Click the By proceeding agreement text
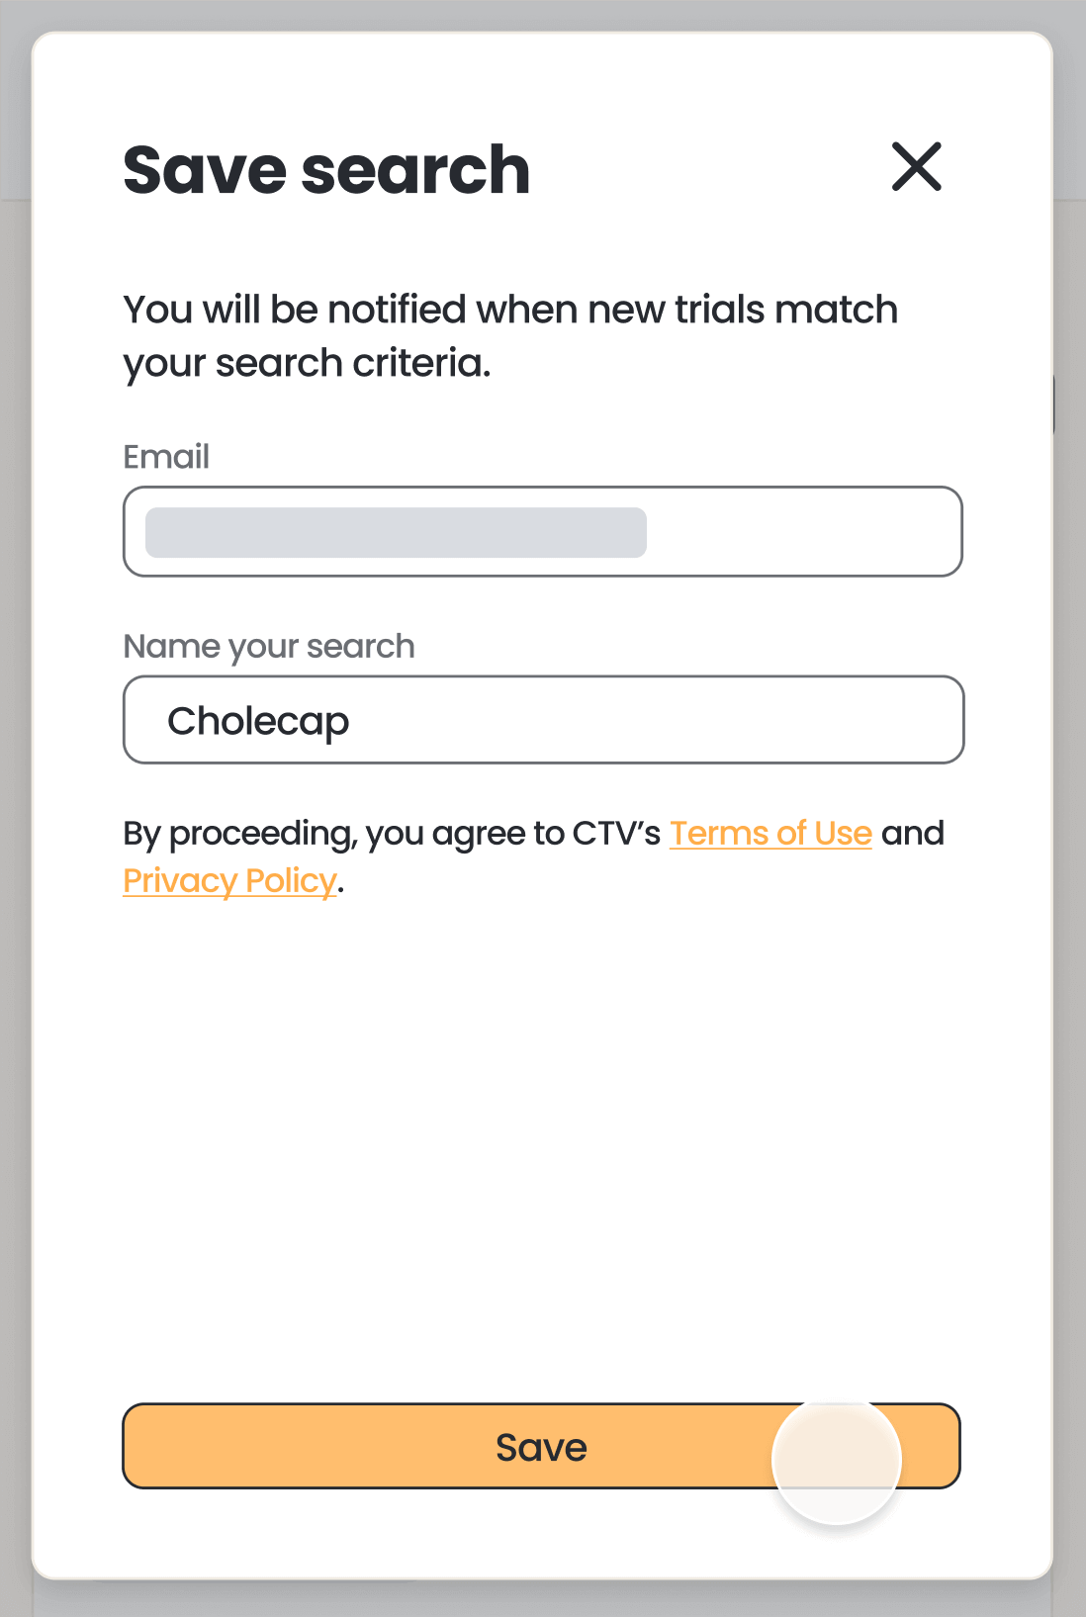 pyautogui.click(x=391, y=834)
